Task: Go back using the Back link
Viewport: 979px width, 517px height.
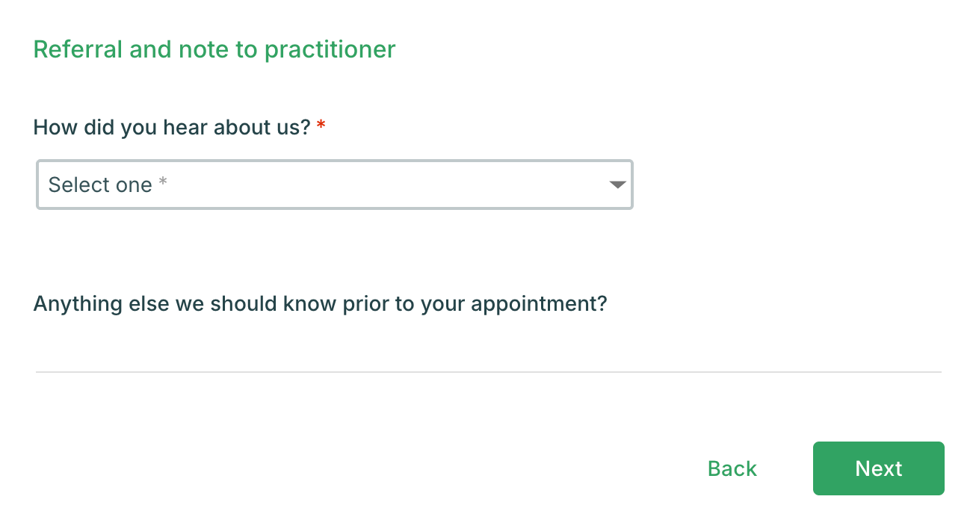Action: pos(732,468)
